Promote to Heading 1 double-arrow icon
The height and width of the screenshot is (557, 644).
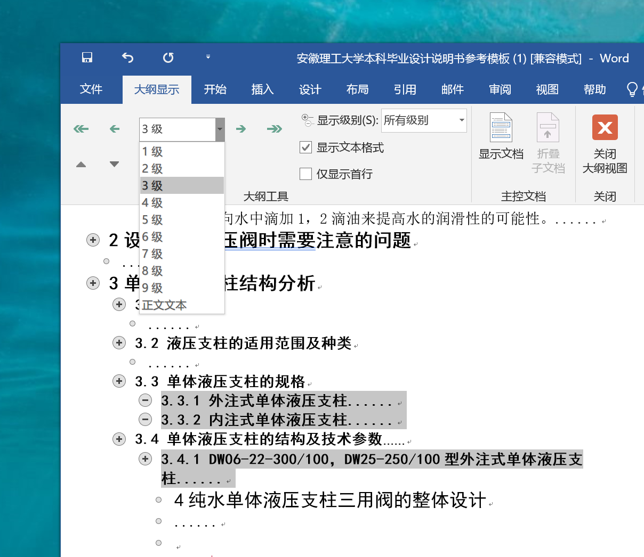[x=81, y=129]
